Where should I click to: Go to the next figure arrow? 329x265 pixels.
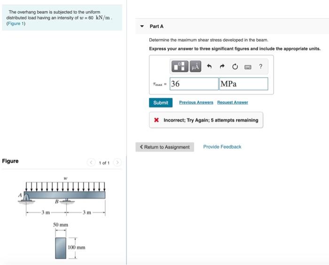coord(117,163)
